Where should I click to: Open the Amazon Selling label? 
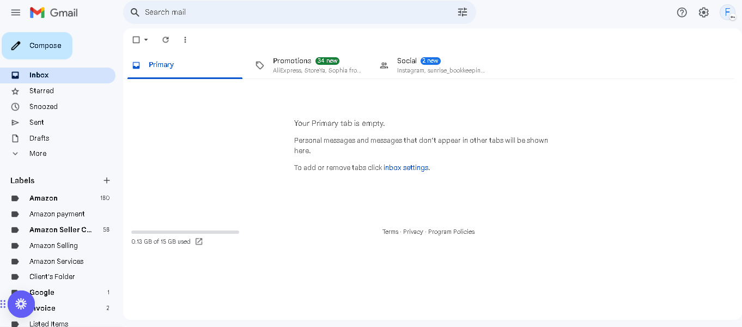click(58, 246)
